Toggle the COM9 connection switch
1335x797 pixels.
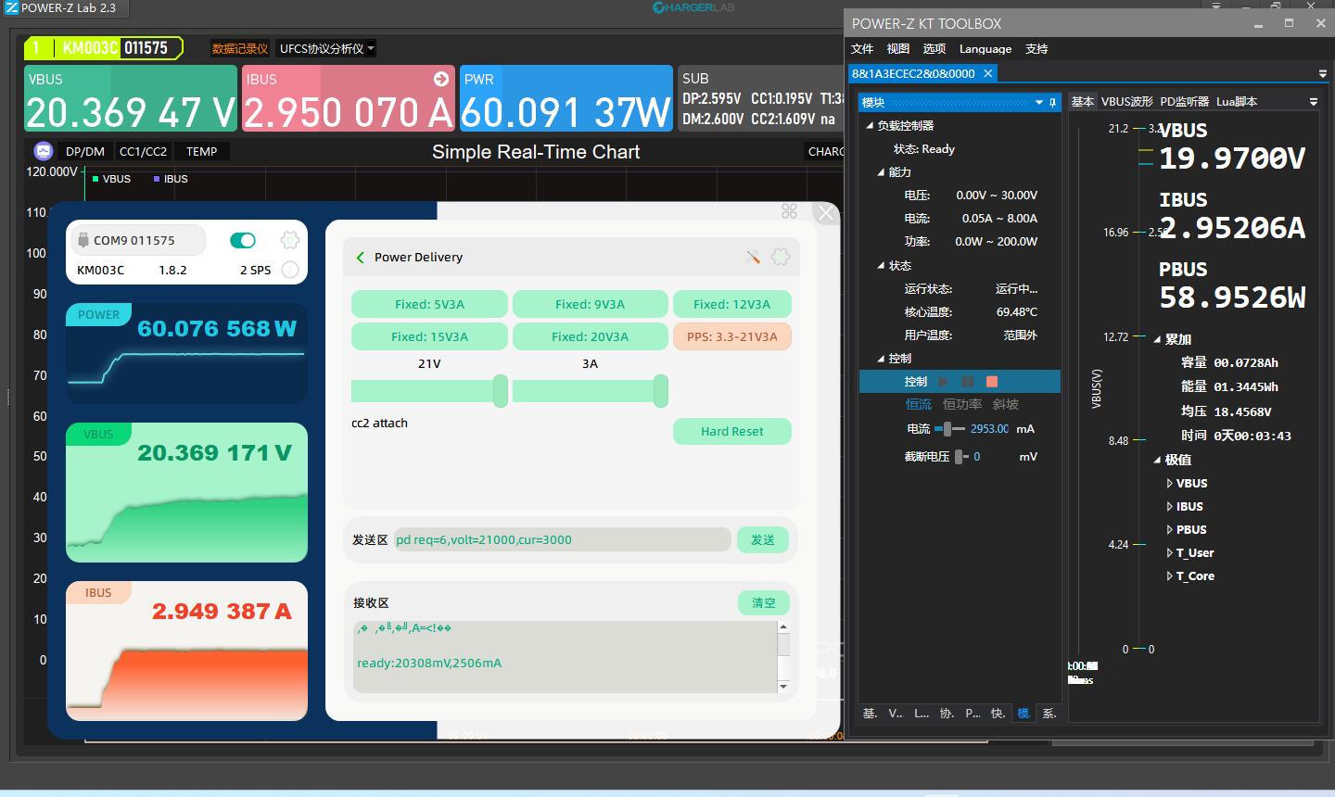pyautogui.click(x=243, y=241)
